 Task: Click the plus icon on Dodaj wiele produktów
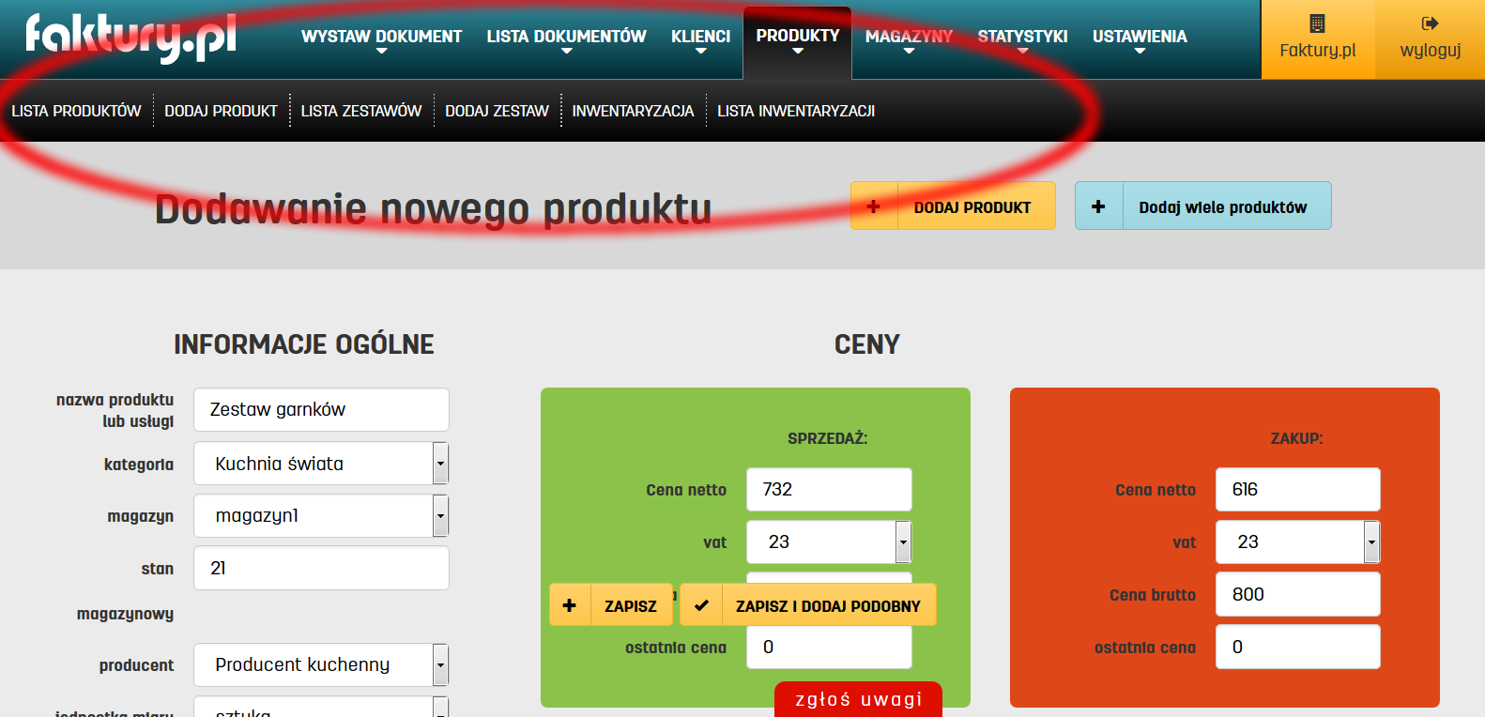(1098, 206)
